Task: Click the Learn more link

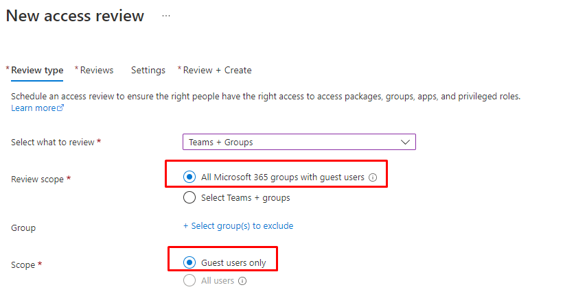Action: (x=34, y=108)
